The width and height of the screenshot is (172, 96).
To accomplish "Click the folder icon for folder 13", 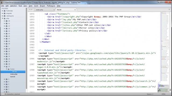I will click(x=6, y=29).
